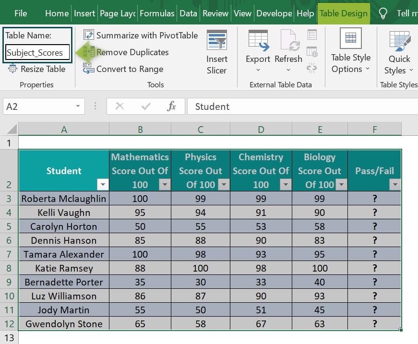Switch to the Home tab
418x344 pixels.
coord(57,13)
